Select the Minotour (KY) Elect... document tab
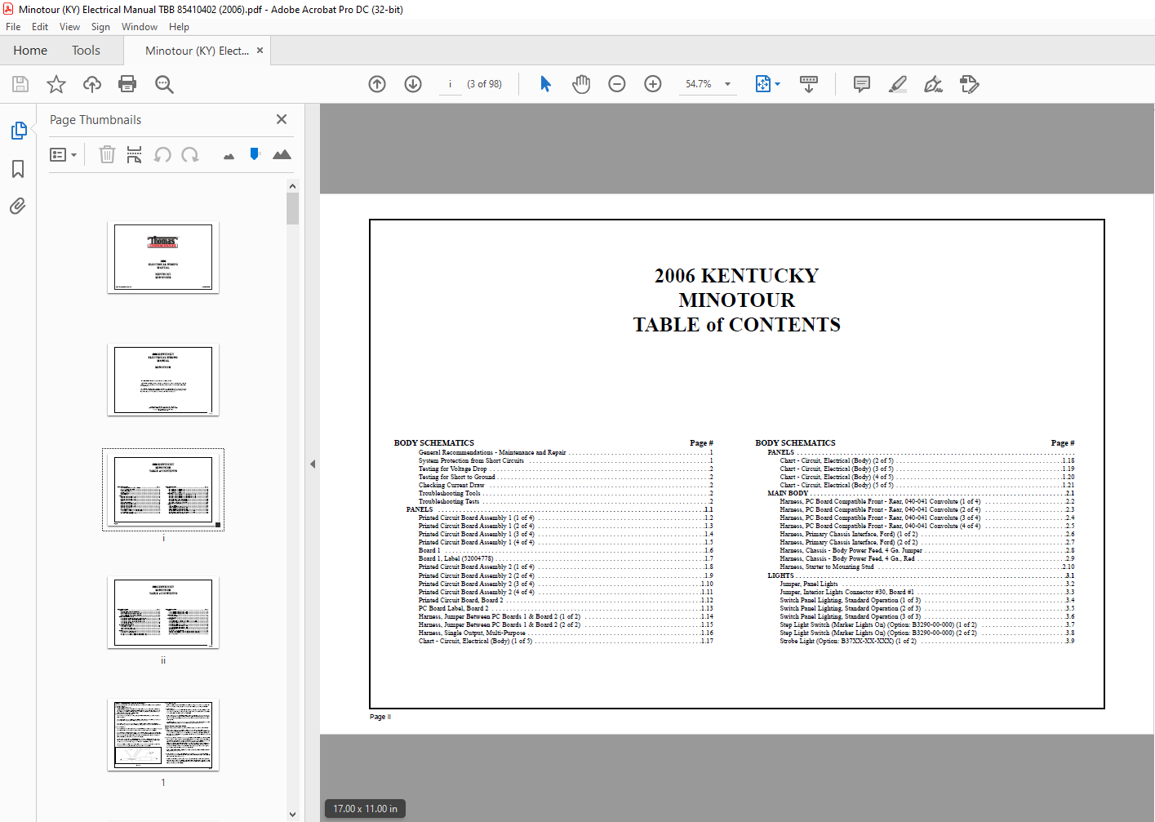 click(x=197, y=51)
